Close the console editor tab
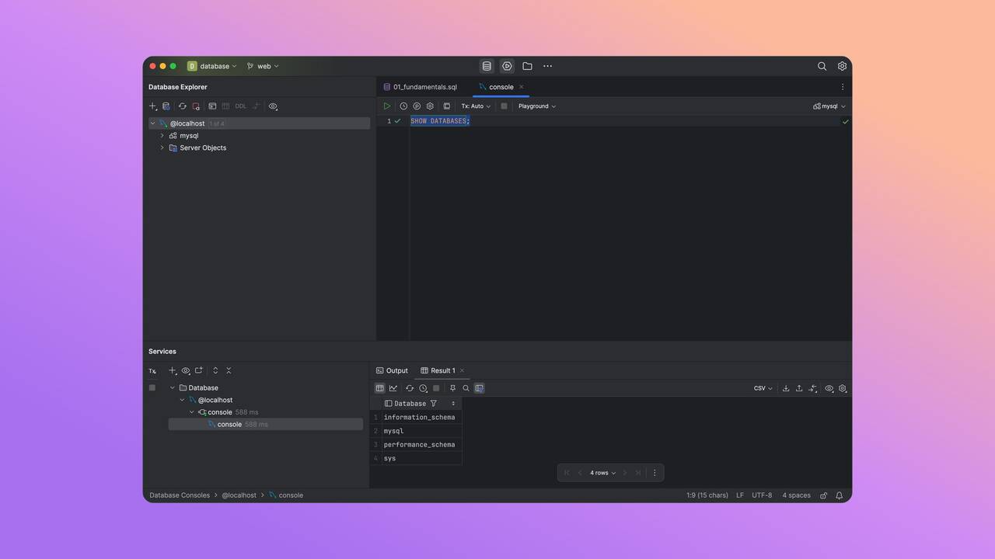Image resolution: width=995 pixels, height=559 pixels. (x=522, y=87)
